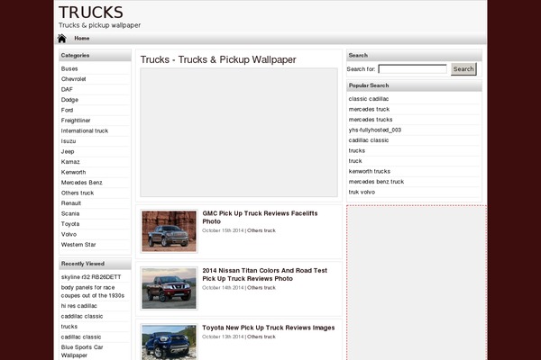Select the DAF category
Image resolution: width=541 pixels, height=360 pixels.
[67, 90]
